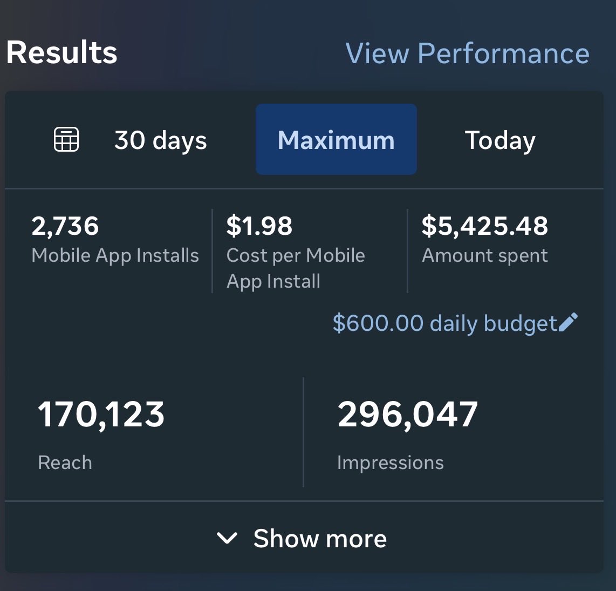Open the View Performance link
This screenshot has width=616, height=591.
tap(468, 53)
